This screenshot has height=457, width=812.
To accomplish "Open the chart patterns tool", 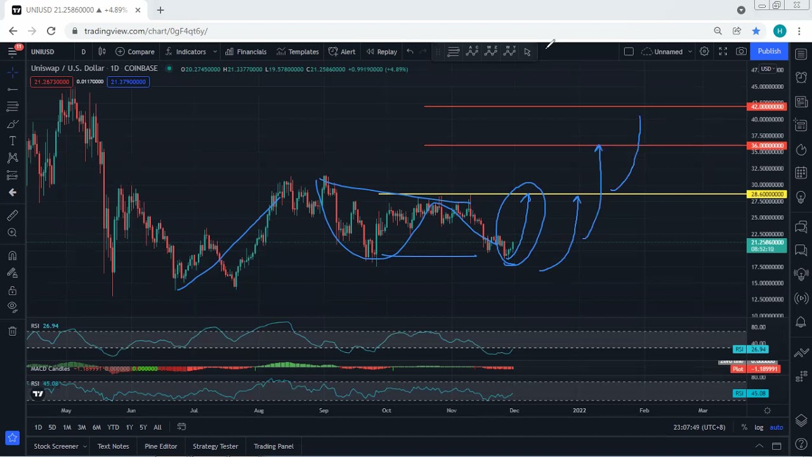I will 12,158.
